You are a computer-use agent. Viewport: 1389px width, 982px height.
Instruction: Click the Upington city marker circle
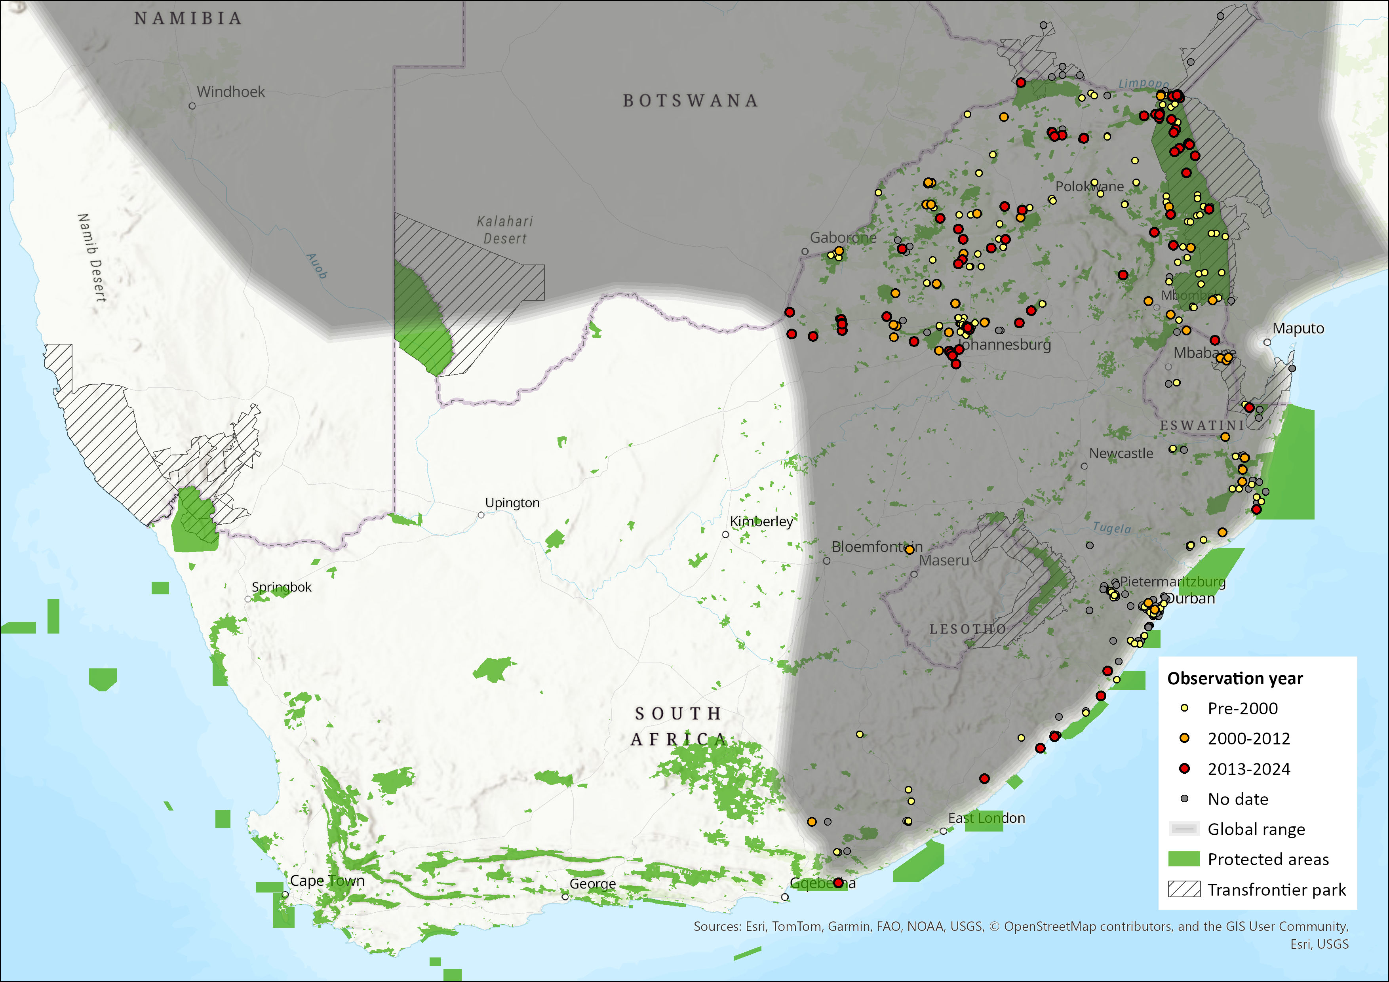coord(481,515)
